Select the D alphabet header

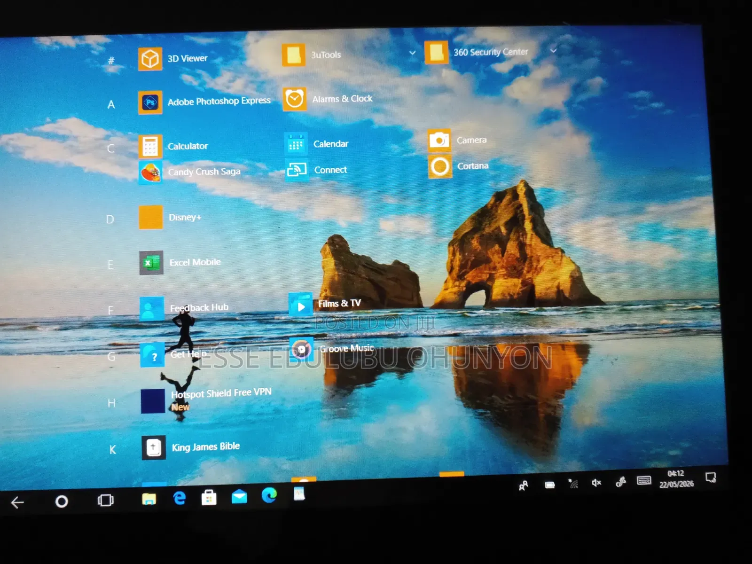(x=110, y=219)
